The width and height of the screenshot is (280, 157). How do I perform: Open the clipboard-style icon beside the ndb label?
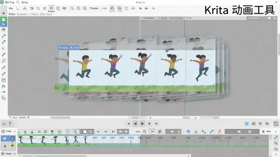click(x=112, y=8)
